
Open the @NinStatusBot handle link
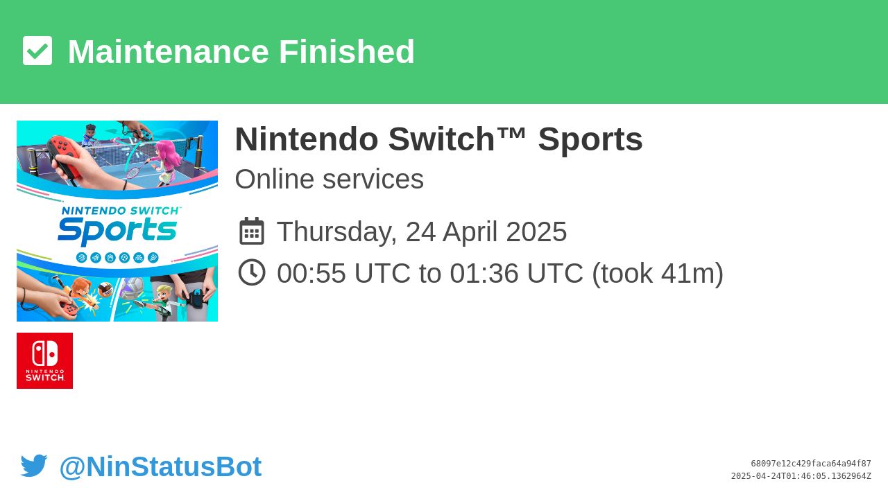(160, 466)
